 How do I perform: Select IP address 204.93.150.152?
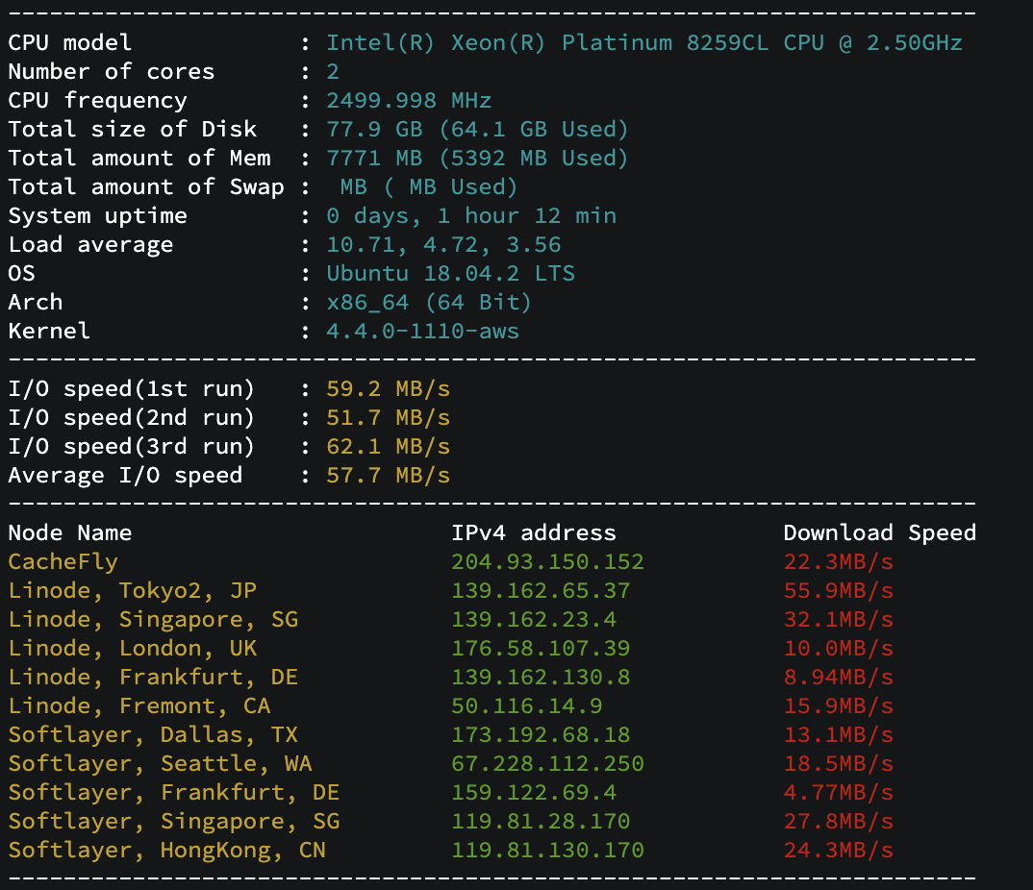pos(547,562)
